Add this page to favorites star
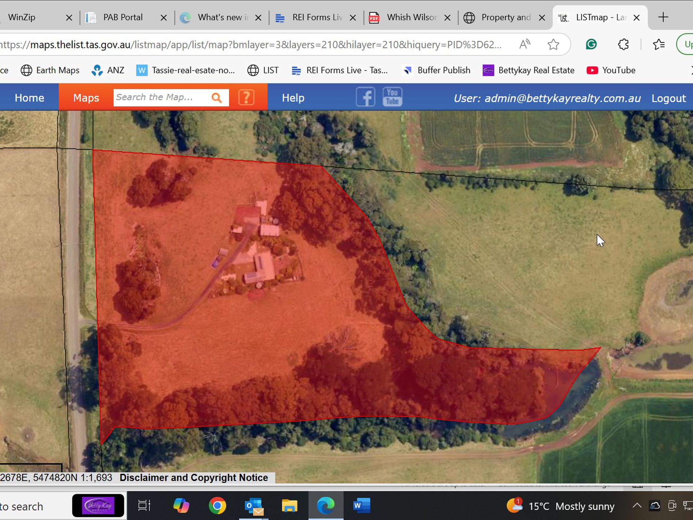693x520 pixels. [x=553, y=45]
